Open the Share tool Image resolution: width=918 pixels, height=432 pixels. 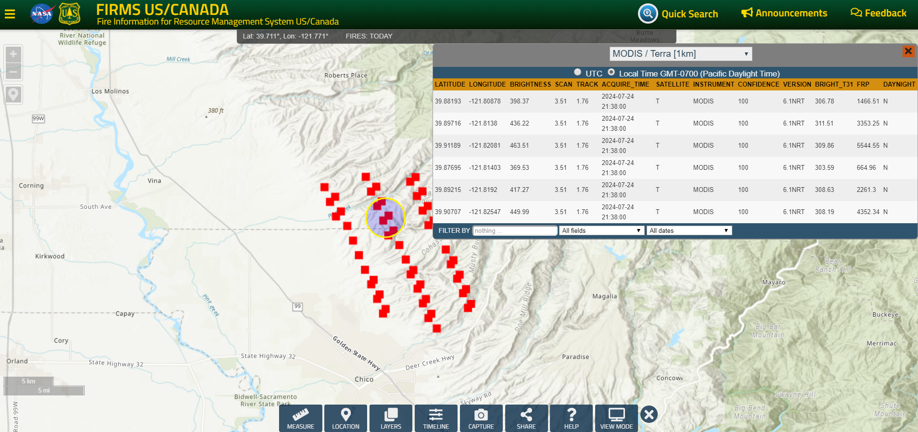(x=526, y=418)
